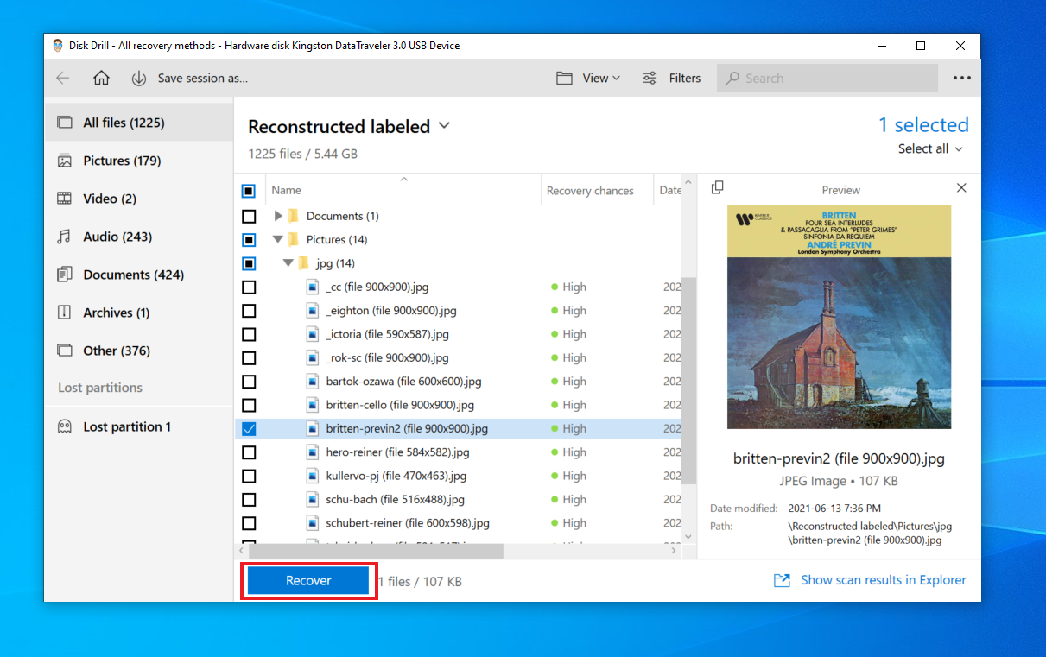Image resolution: width=1046 pixels, height=657 pixels.
Task: Sort by Recovery chances column header
Action: 596,190
